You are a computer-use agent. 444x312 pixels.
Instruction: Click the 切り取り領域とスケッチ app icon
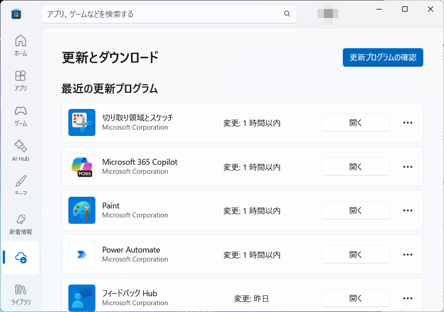tap(82, 122)
